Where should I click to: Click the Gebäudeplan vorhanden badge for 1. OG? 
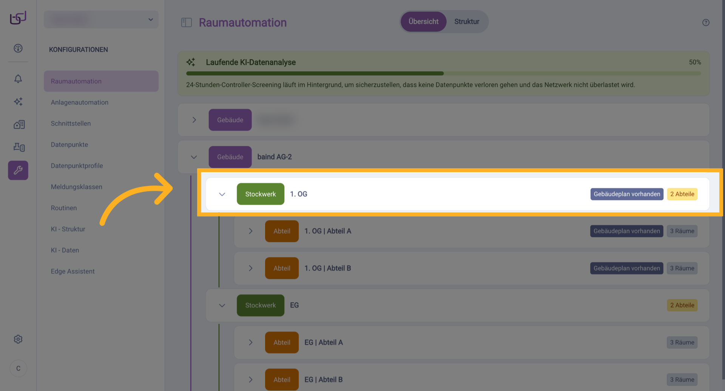pos(626,194)
